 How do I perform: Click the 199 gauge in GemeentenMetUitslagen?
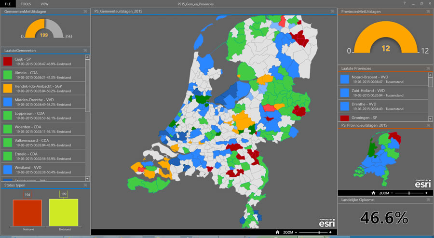44,28
